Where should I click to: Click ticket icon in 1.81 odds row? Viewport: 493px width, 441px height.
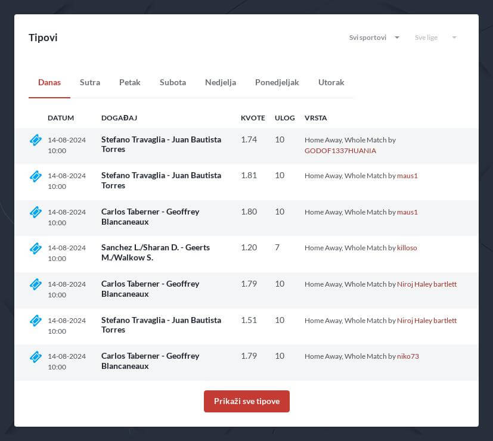tap(36, 176)
